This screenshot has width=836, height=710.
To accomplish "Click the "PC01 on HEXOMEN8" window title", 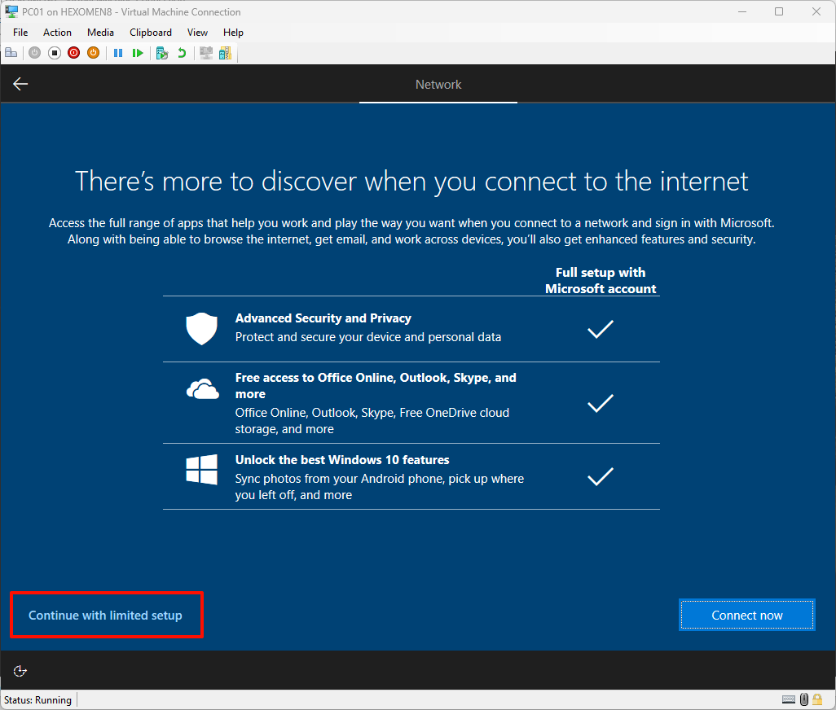I will click(x=131, y=11).
